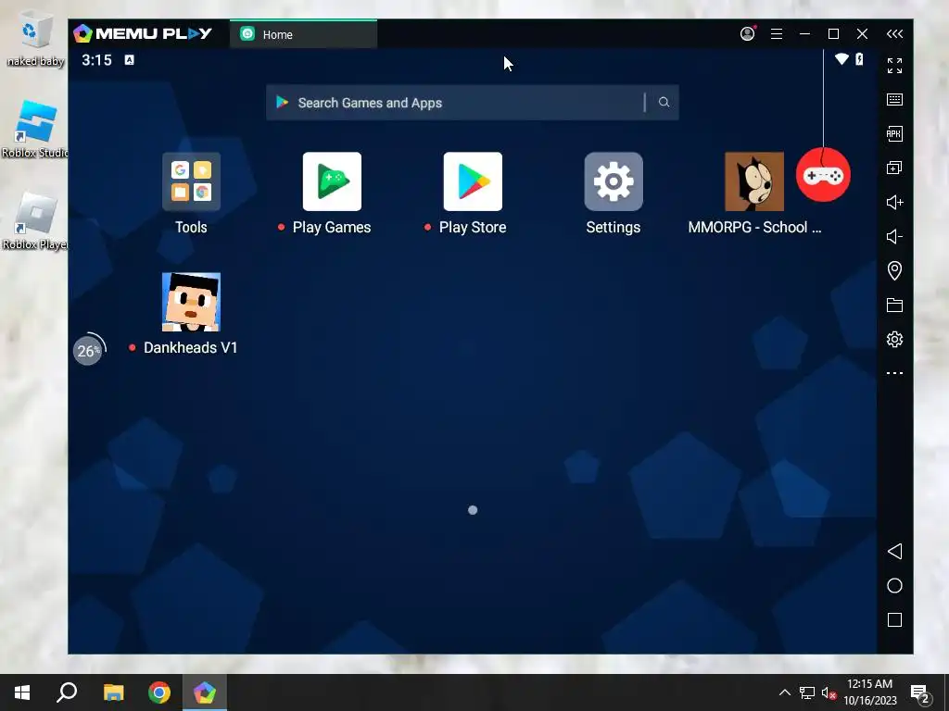949x711 pixels.
Task: Open MEmu settings gear in sidebar
Action: 894,339
